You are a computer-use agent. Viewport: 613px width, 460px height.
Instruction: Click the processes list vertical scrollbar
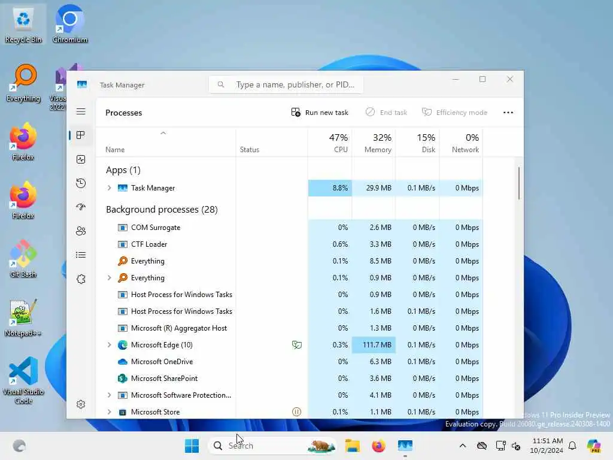519,183
